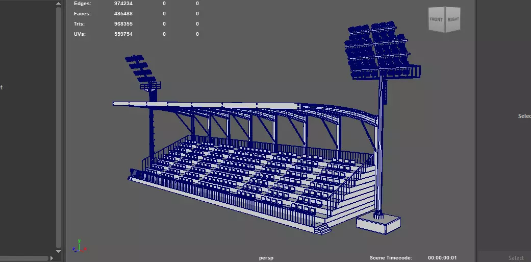Click the Scene Timecode label

click(391, 257)
